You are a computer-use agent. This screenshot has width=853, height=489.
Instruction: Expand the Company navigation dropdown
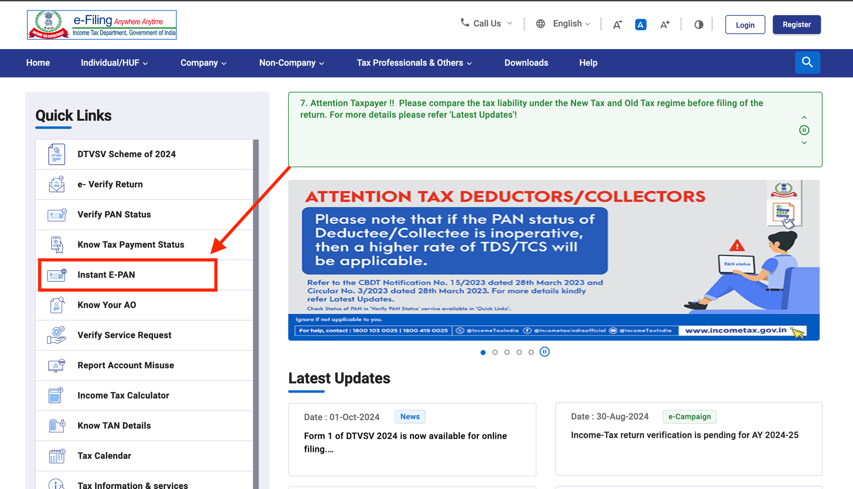tap(203, 63)
